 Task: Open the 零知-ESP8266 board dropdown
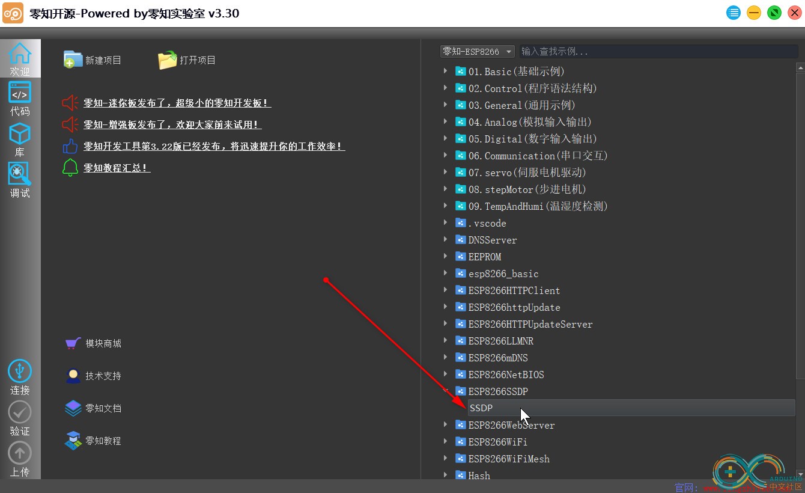[x=478, y=52]
